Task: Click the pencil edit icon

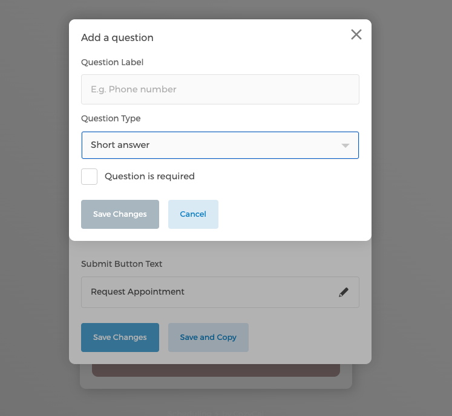Action: pyautogui.click(x=344, y=292)
